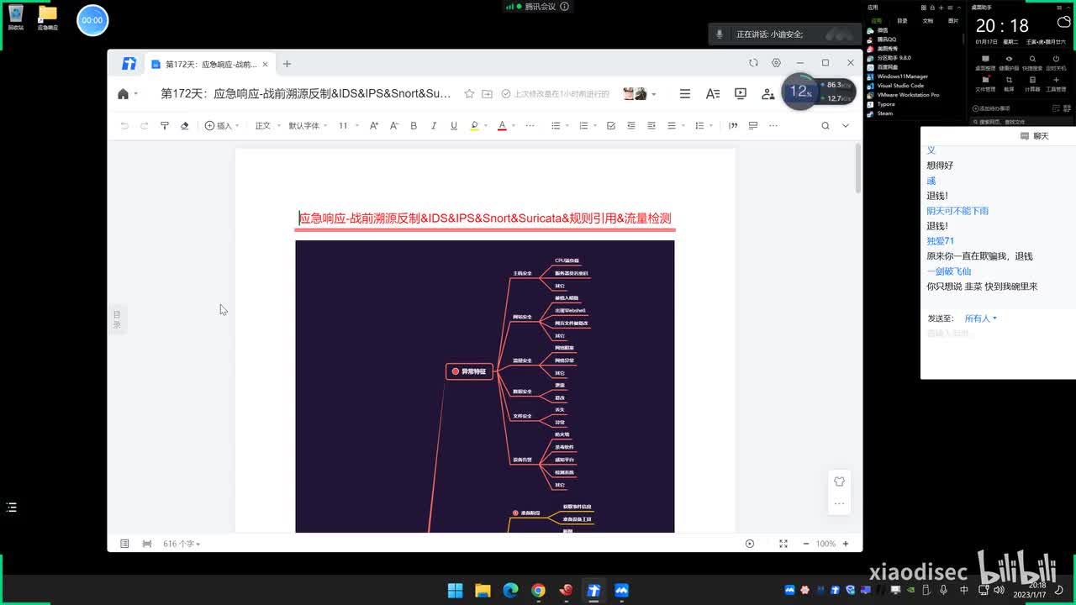Decrease paragraph indent
Viewport: 1076px width, 605px height.
click(x=631, y=126)
